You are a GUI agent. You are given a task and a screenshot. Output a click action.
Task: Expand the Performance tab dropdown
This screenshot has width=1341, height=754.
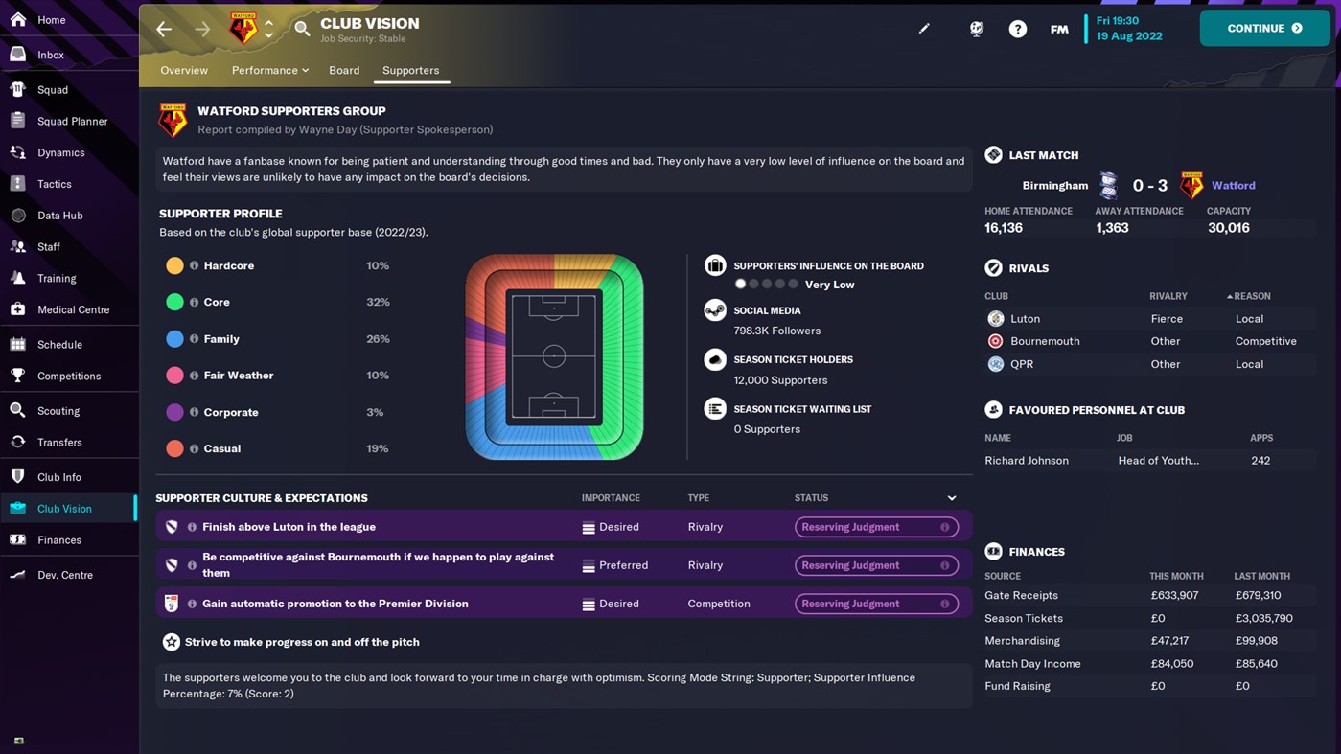(269, 70)
